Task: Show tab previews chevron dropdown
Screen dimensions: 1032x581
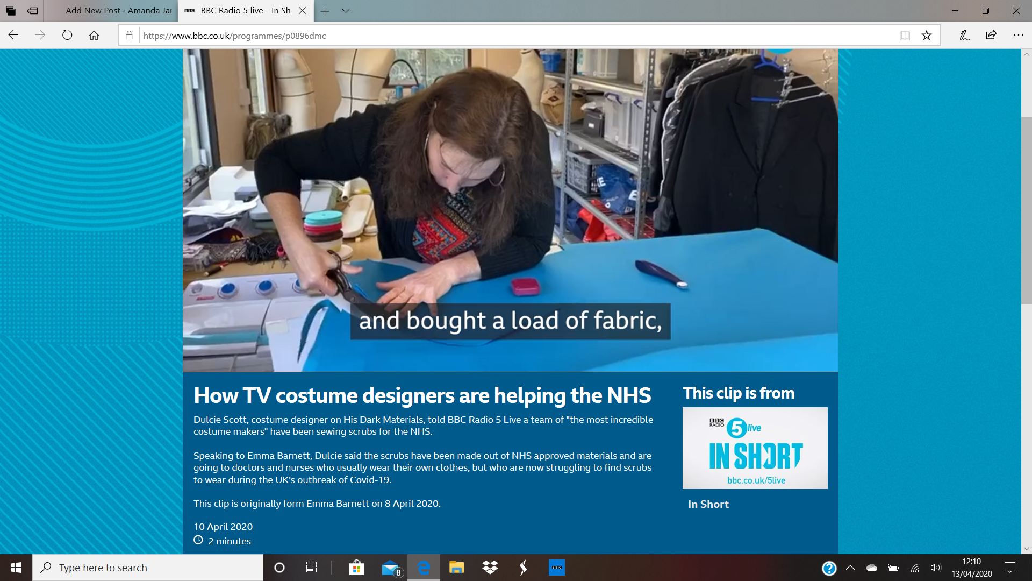Action: pyautogui.click(x=346, y=11)
